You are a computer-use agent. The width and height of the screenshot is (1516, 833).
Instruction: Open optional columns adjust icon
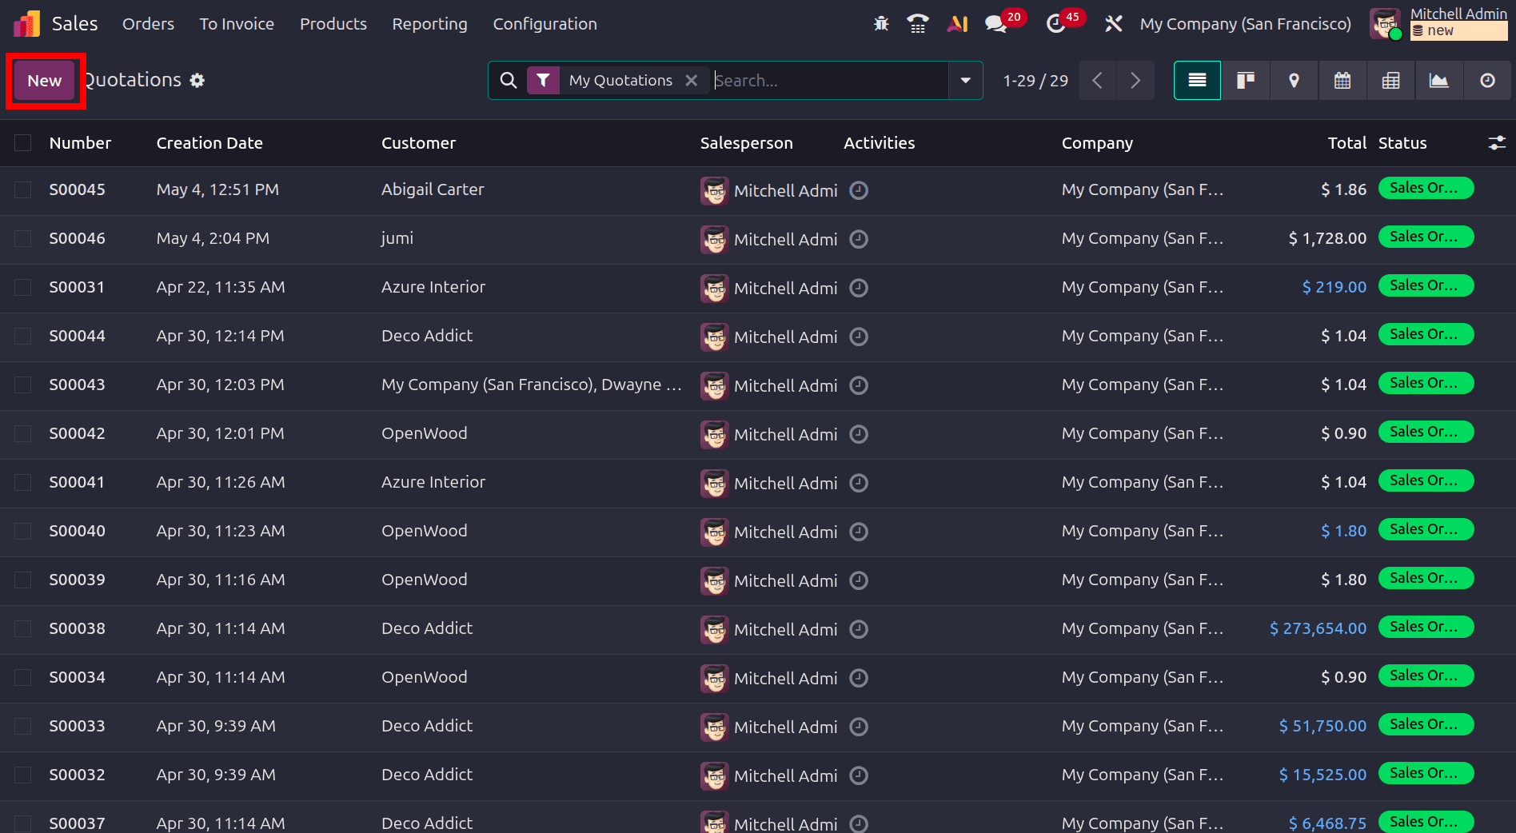[1497, 143]
